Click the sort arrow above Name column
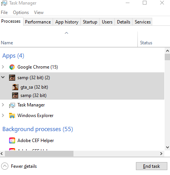The height and width of the screenshot is (175, 170). pos(66,33)
